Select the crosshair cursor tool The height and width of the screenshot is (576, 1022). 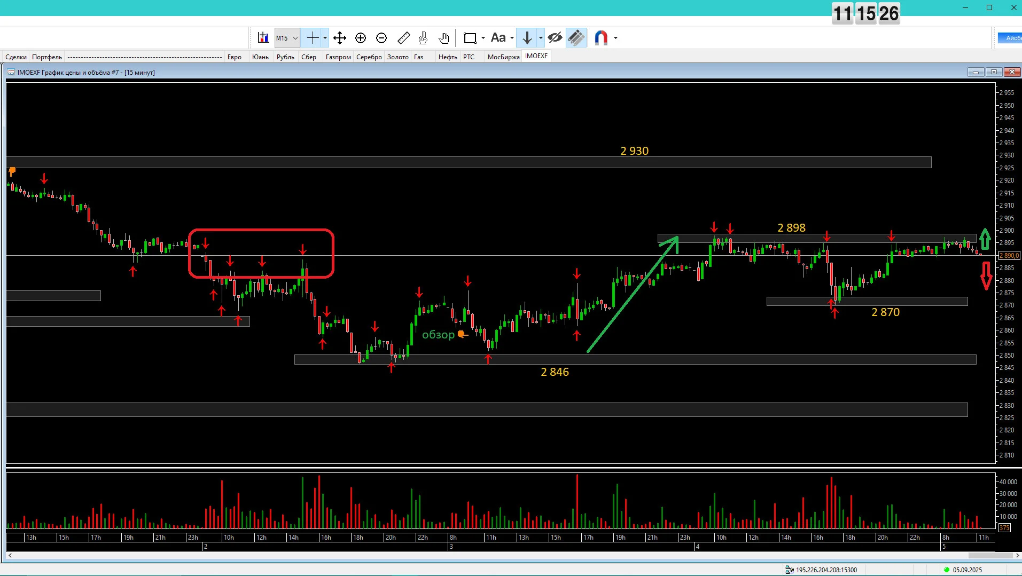313,38
